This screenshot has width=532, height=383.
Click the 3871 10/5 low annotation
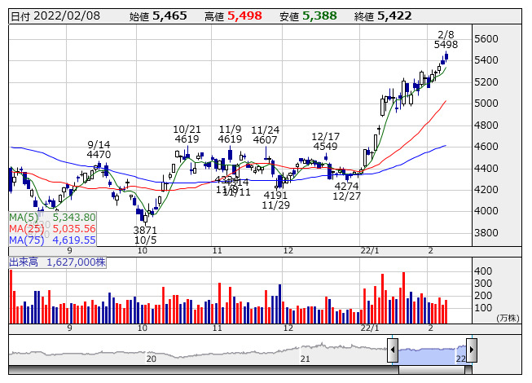coord(145,235)
